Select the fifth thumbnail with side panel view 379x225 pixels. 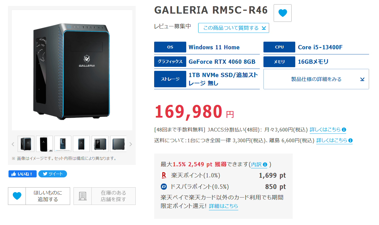click(100, 144)
